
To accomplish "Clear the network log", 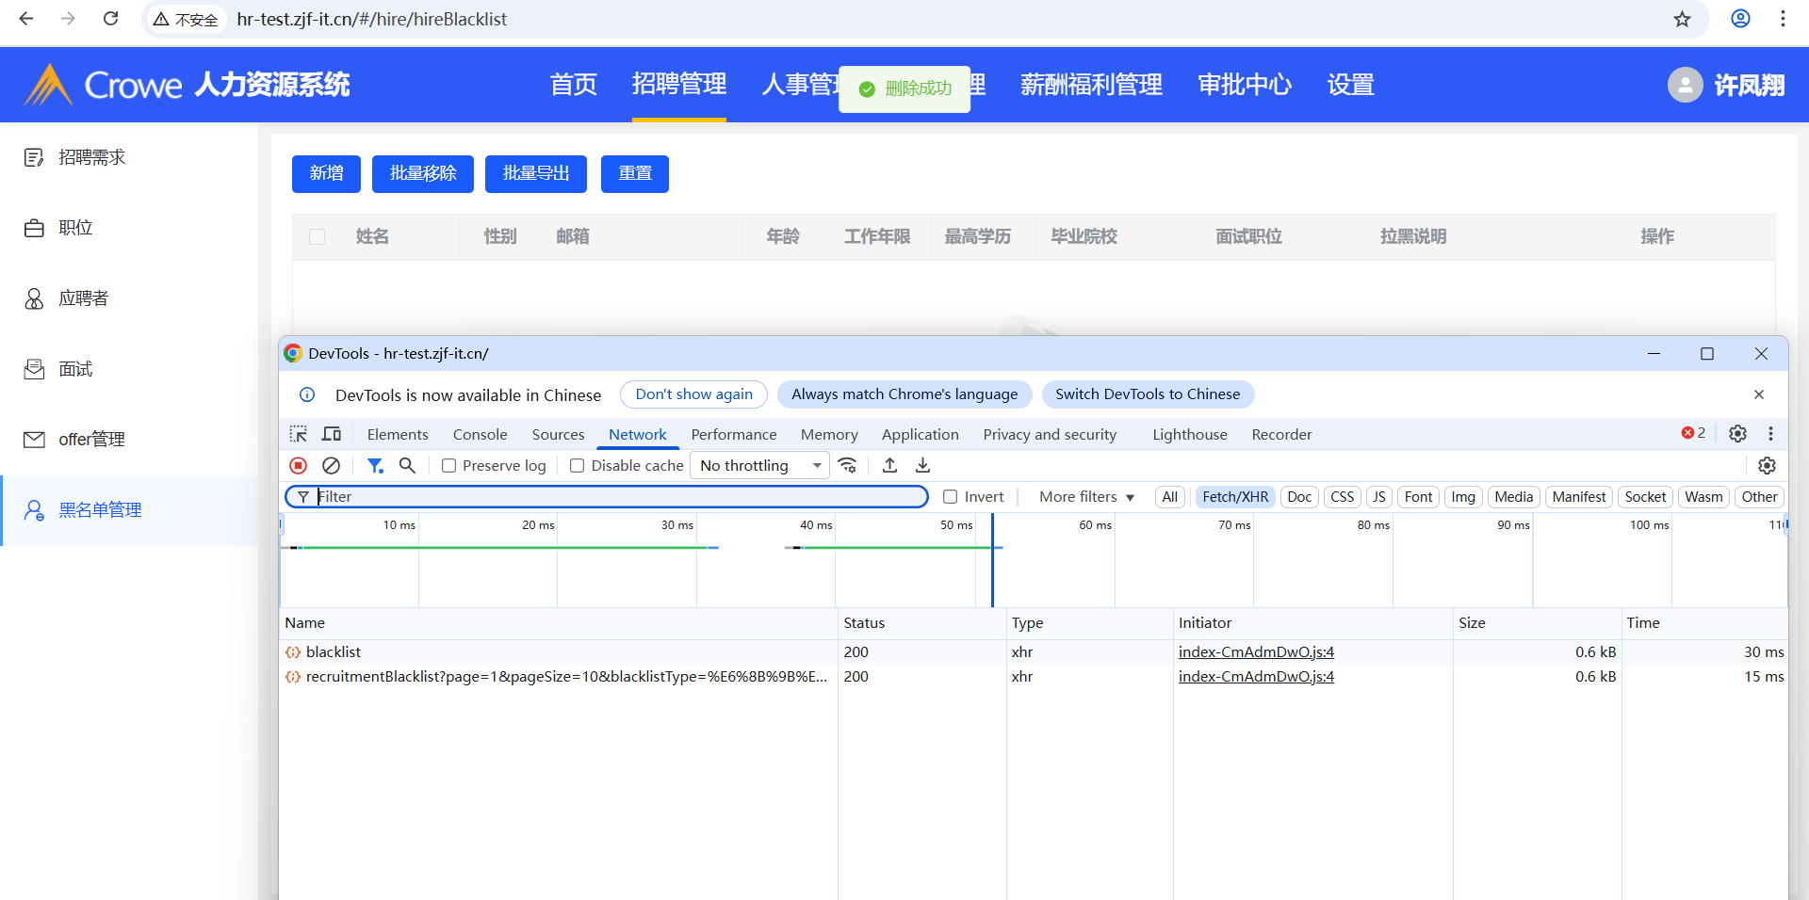I will pos(331,465).
